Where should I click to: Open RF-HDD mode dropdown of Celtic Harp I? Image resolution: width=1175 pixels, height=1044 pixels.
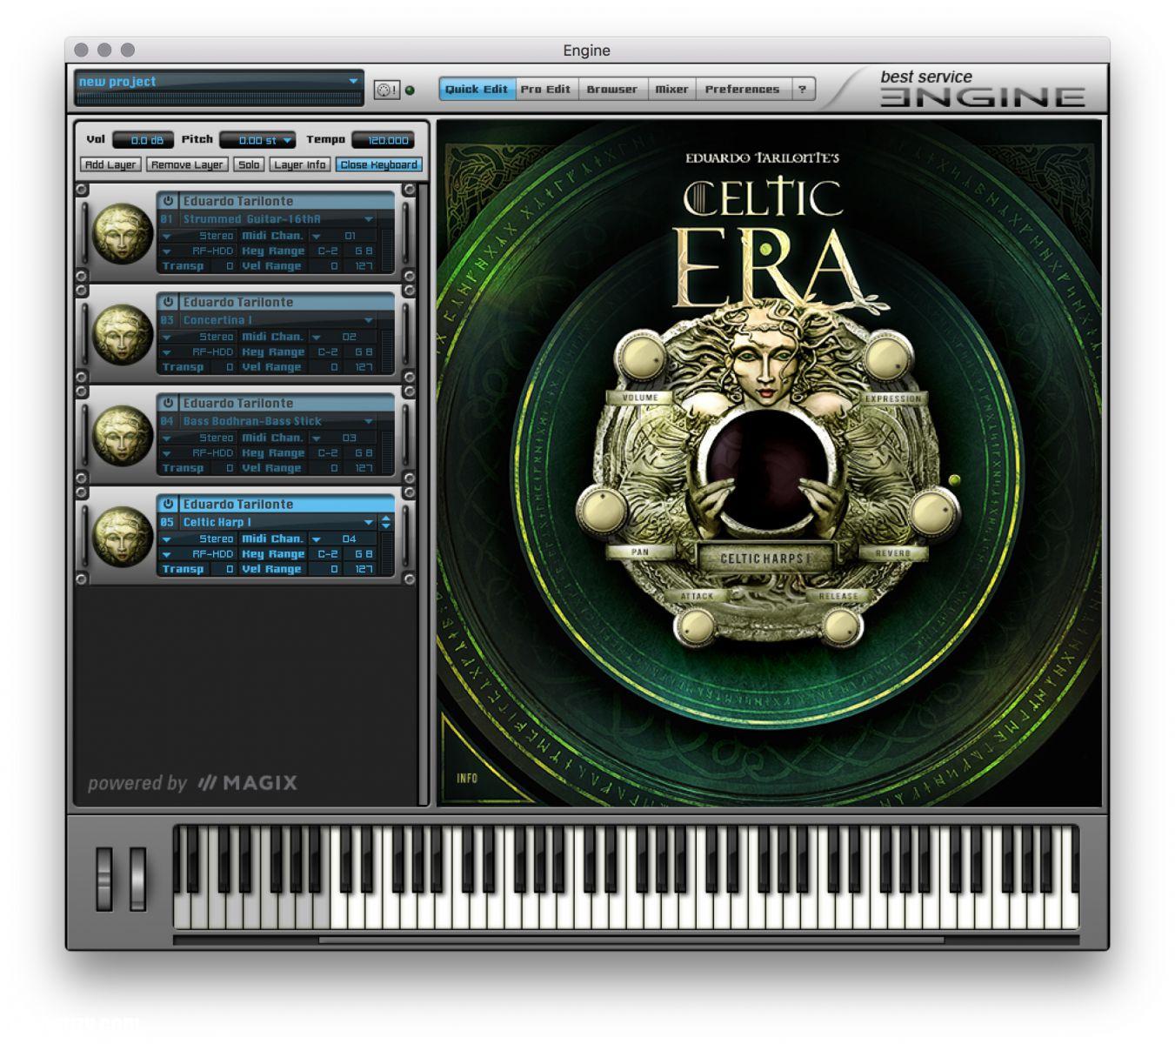coord(166,554)
